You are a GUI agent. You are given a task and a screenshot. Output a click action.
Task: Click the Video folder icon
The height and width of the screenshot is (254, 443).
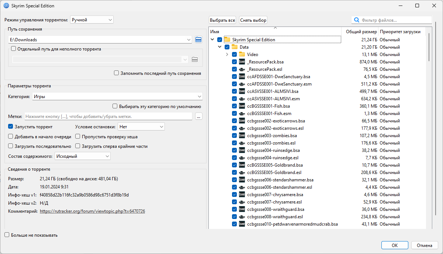[x=242, y=54]
